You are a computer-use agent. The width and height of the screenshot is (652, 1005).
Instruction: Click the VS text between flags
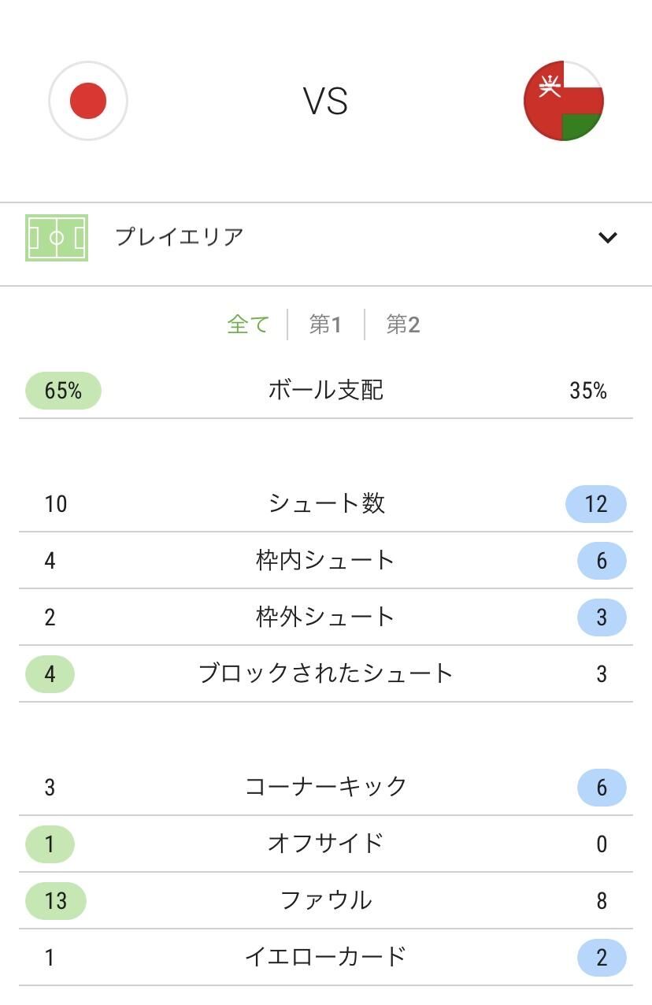(x=326, y=102)
